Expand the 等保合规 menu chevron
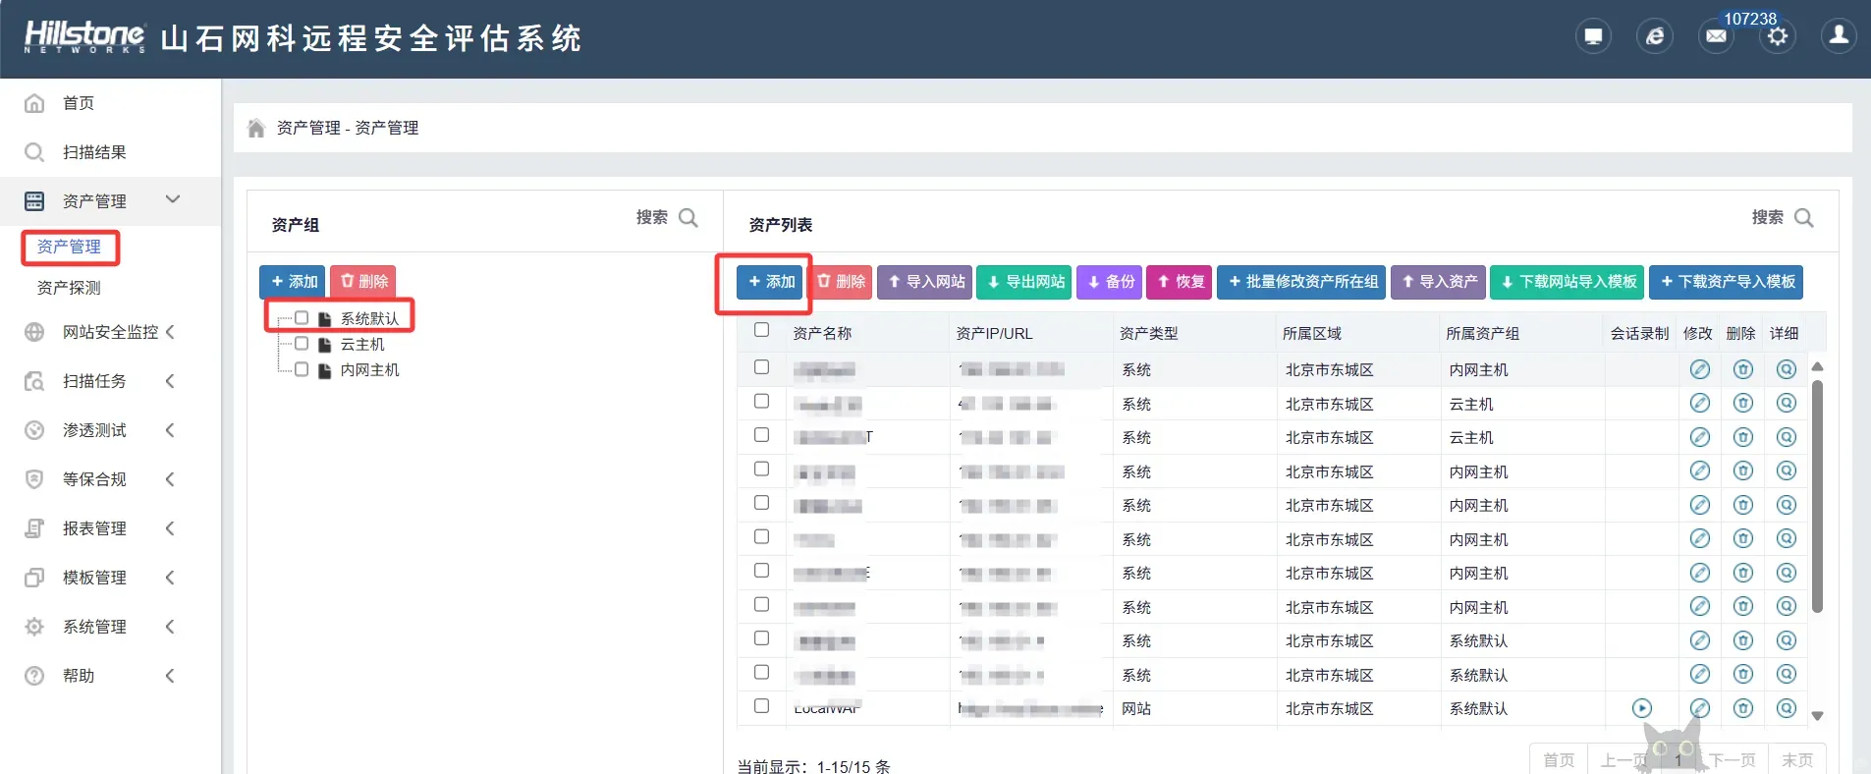The width and height of the screenshot is (1871, 774). tap(170, 479)
